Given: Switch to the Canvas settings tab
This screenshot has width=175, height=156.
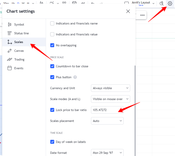Looking at the screenshot, I should (x=19, y=51).
